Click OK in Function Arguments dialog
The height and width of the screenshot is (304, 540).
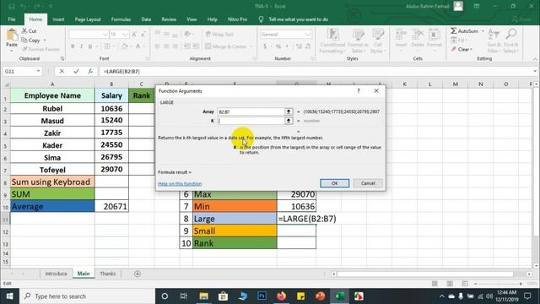point(334,183)
